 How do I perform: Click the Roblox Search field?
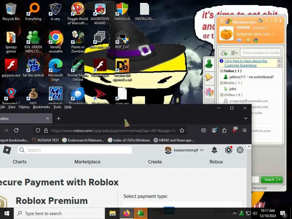[75, 150]
